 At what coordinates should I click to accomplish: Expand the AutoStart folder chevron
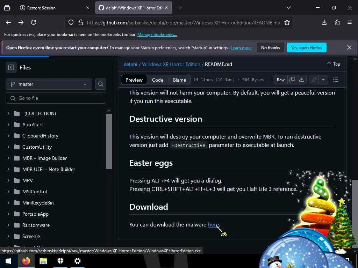[8, 125]
